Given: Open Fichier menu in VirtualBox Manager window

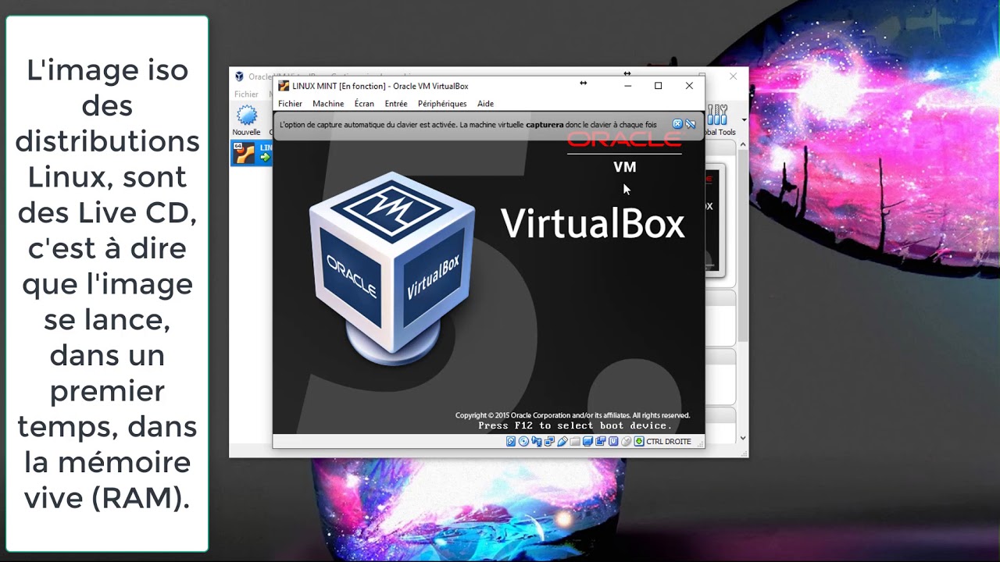Looking at the screenshot, I should click(247, 94).
